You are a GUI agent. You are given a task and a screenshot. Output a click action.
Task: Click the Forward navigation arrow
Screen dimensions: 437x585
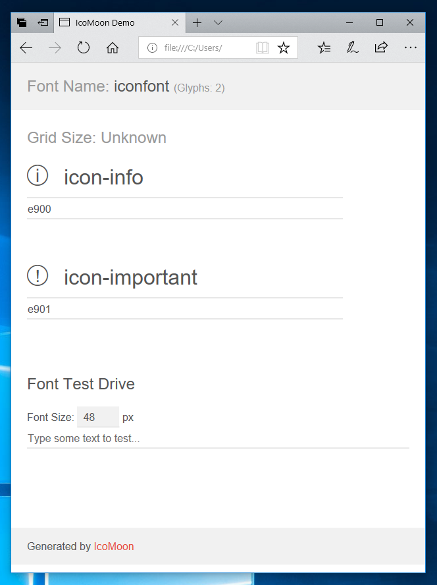(55, 47)
